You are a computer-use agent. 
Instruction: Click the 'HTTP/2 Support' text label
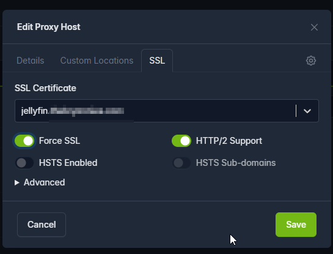click(x=229, y=141)
